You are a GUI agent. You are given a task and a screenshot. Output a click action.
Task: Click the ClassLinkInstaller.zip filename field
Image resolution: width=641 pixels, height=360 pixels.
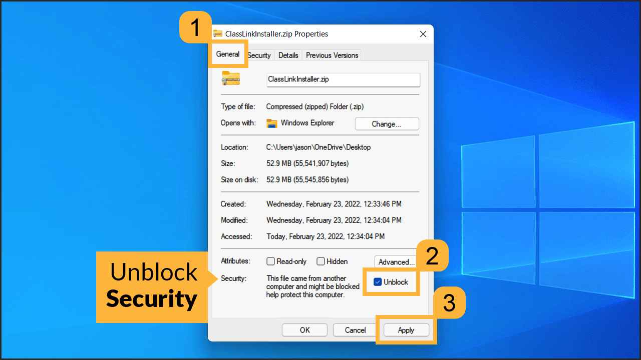[344, 79]
